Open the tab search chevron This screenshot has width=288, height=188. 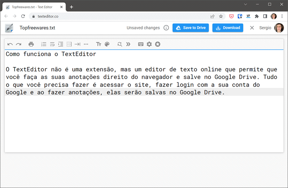pos(245,4)
